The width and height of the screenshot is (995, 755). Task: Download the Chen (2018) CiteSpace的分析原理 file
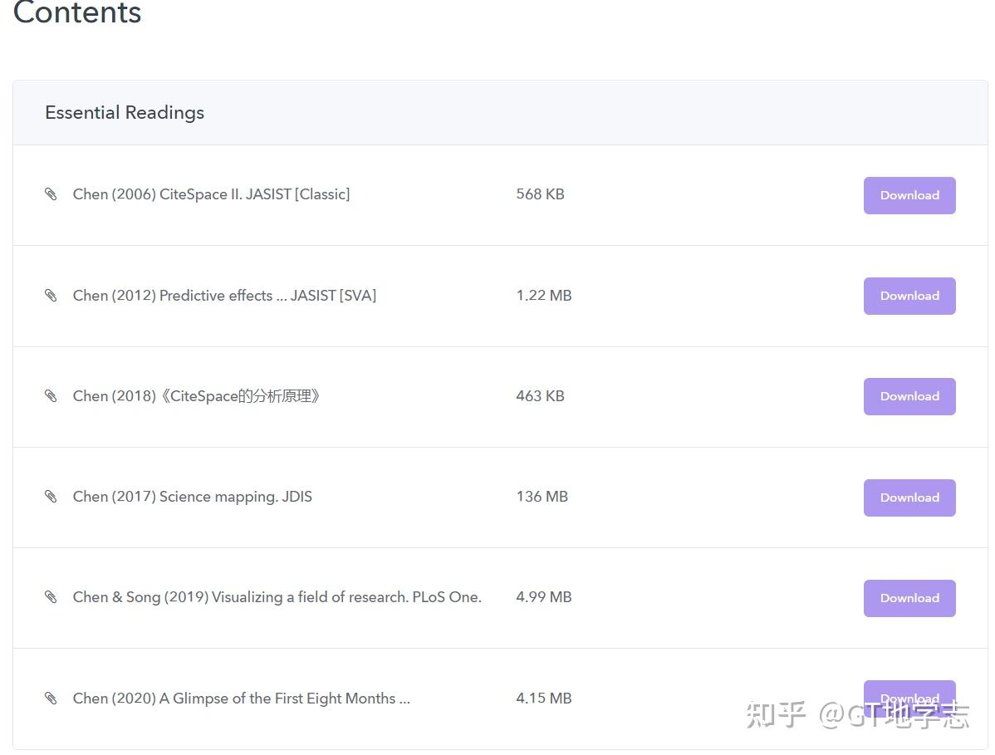tap(909, 396)
